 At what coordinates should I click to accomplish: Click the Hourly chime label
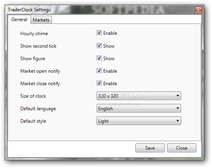pyautogui.click(x=34, y=34)
